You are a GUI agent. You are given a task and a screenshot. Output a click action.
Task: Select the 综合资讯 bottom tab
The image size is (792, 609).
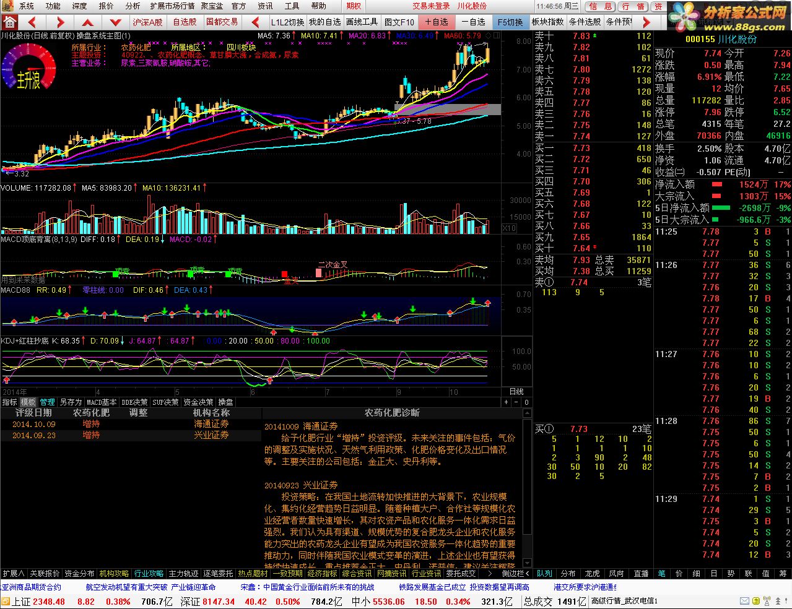tap(357, 574)
